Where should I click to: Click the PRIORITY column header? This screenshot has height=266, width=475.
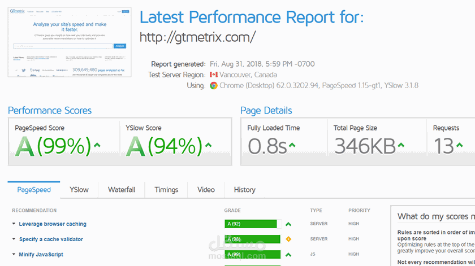tap(359, 210)
